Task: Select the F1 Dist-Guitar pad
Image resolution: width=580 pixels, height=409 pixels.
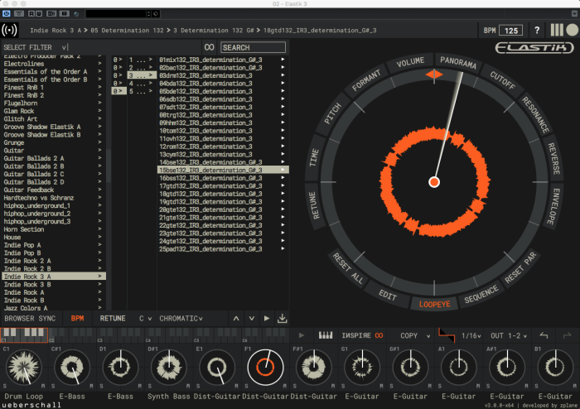Action: (265, 368)
